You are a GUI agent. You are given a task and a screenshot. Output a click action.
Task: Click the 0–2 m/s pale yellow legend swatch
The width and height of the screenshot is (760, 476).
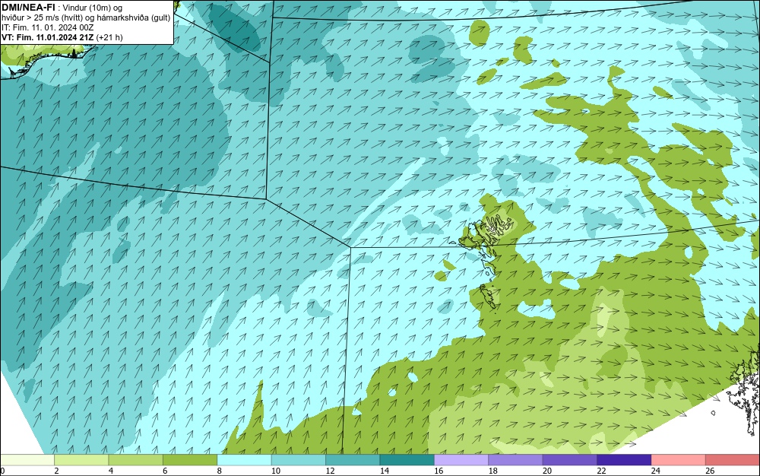(x=27, y=460)
